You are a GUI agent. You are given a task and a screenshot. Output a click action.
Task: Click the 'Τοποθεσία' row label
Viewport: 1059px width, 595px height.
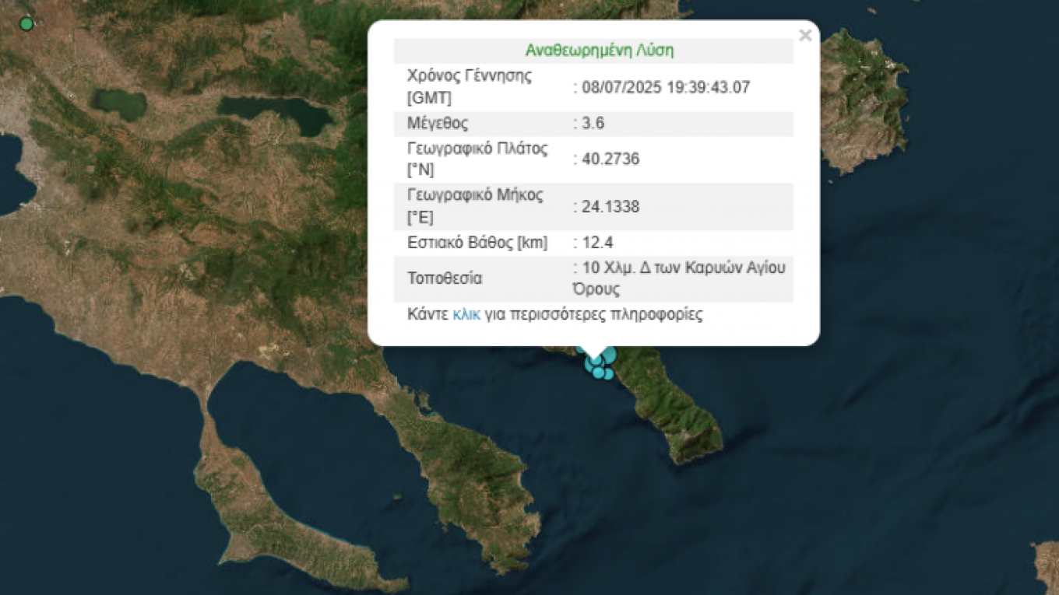445,278
